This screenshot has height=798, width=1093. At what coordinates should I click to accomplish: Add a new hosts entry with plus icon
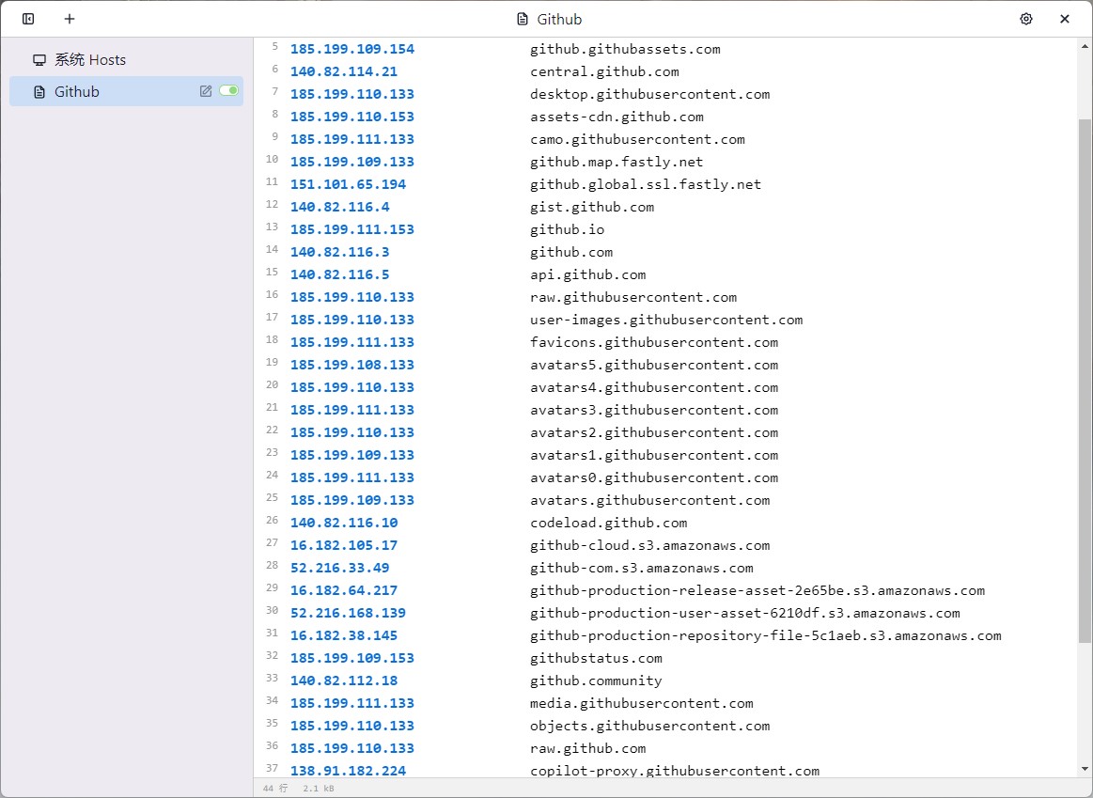[70, 19]
